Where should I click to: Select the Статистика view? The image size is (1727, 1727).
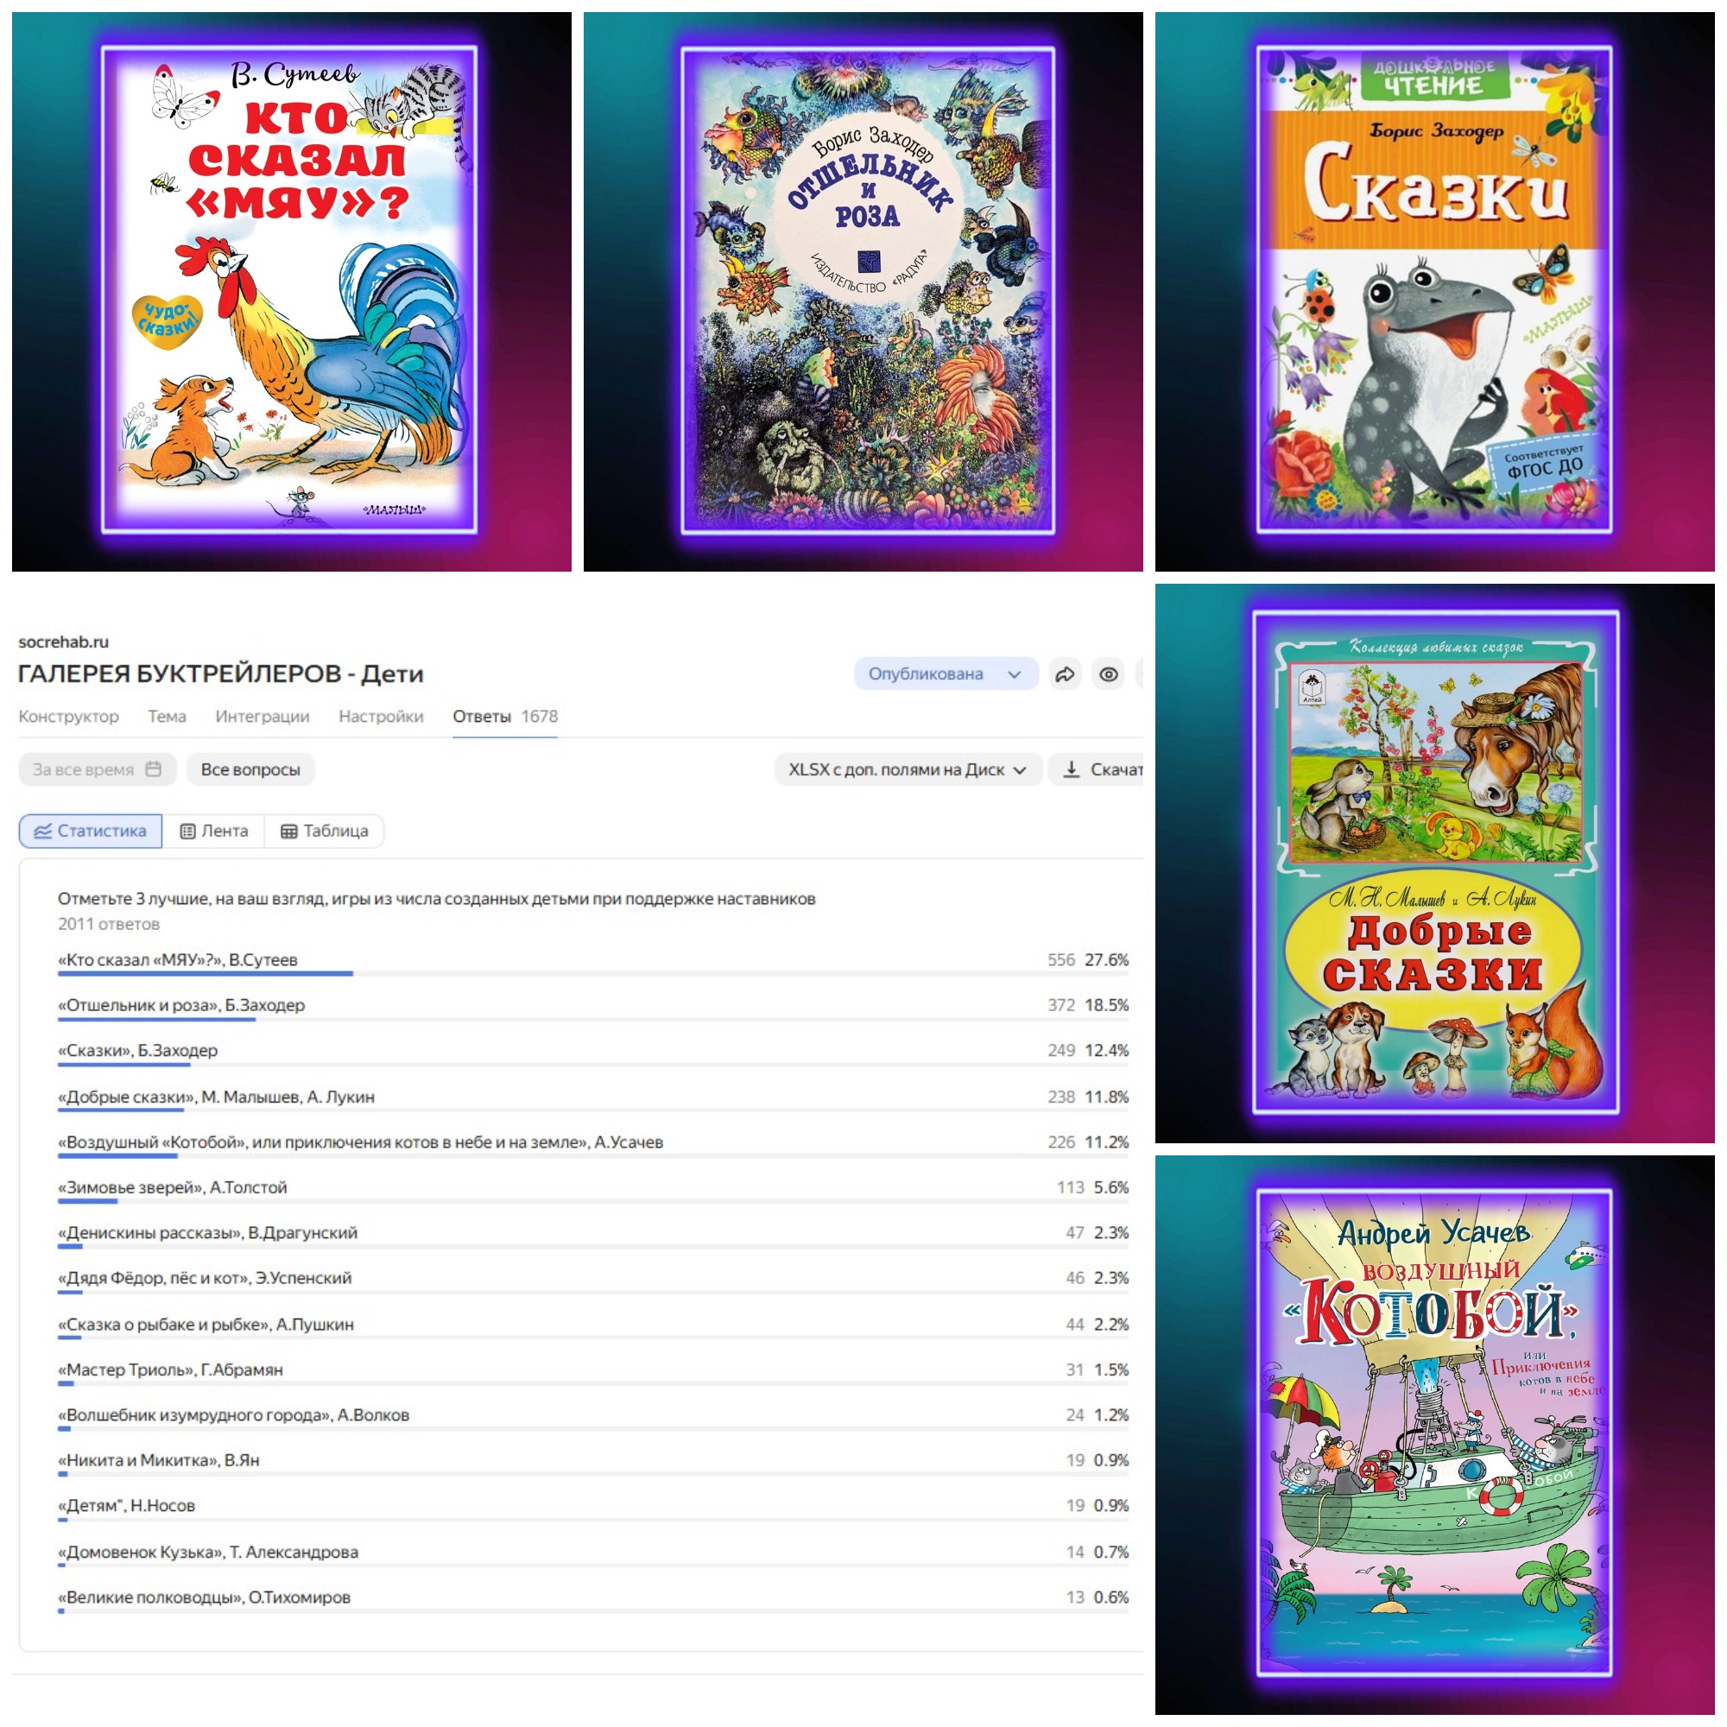[91, 832]
